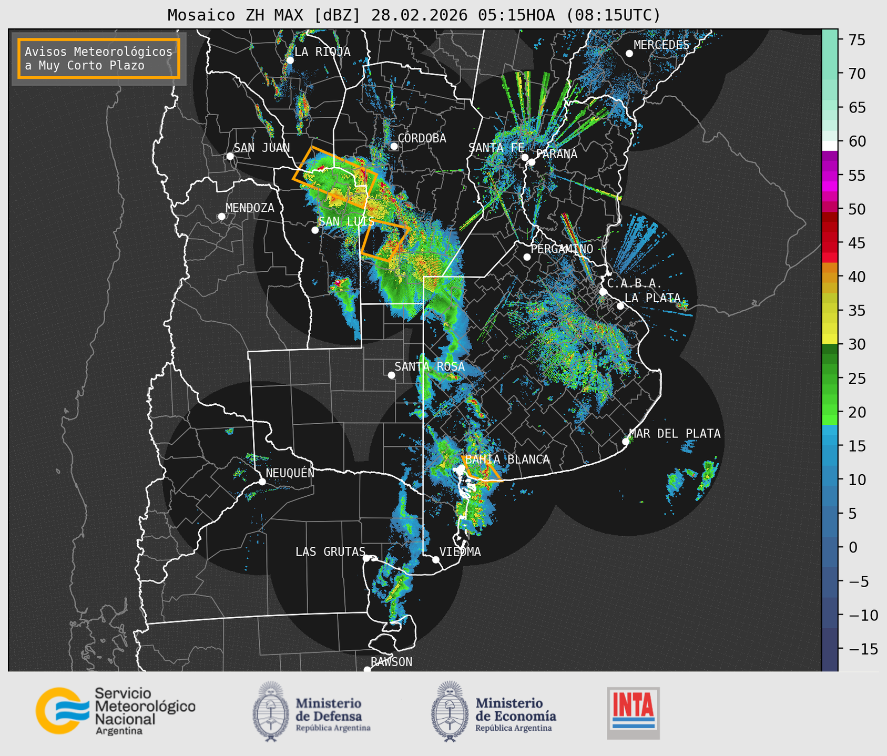Select the SANTA ROSA label

tap(430, 366)
